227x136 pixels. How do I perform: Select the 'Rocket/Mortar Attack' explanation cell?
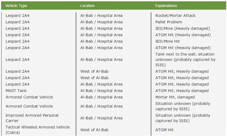tap(175, 16)
